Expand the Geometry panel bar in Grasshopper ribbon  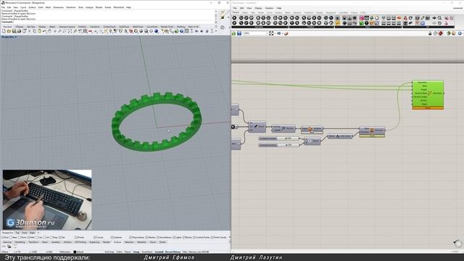pyautogui.click(x=260, y=27)
